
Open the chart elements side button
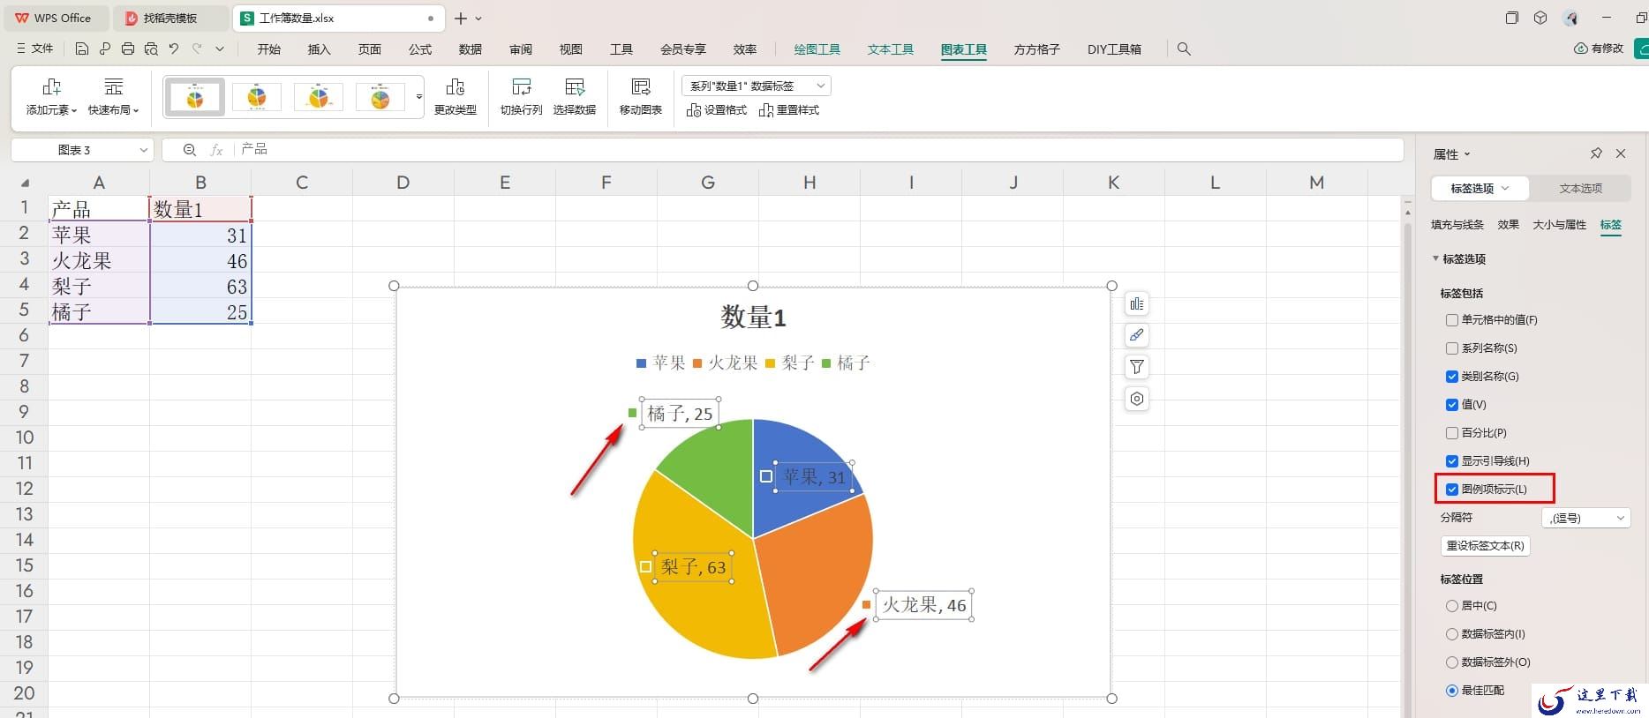pyautogui.click(x=1137, y=303)
